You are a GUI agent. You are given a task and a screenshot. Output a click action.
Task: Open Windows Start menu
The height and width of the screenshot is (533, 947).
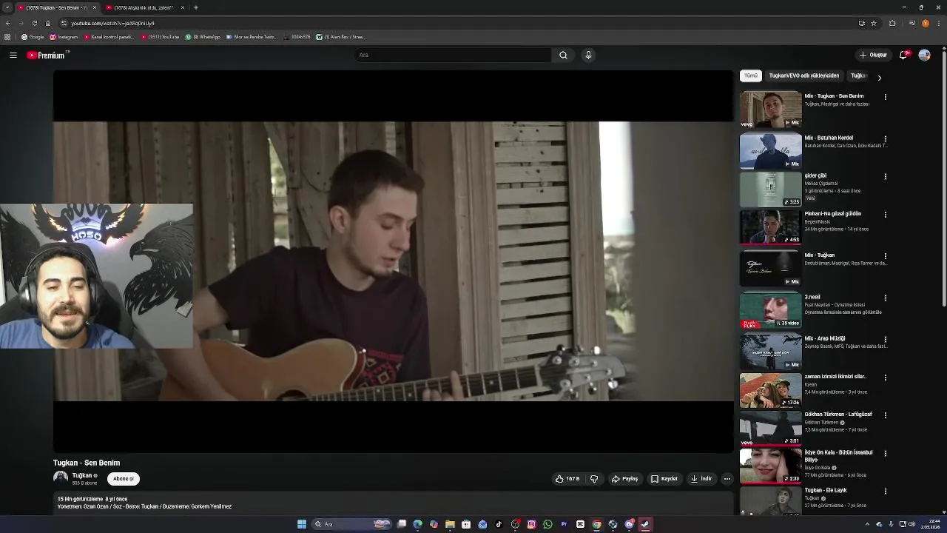[302, 524]
